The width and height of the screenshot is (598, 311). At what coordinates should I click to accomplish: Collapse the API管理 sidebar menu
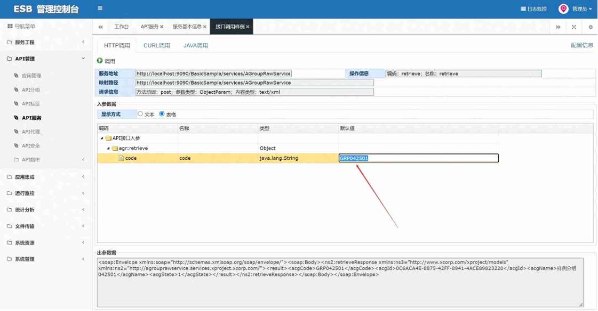click(x=46, y=59)
